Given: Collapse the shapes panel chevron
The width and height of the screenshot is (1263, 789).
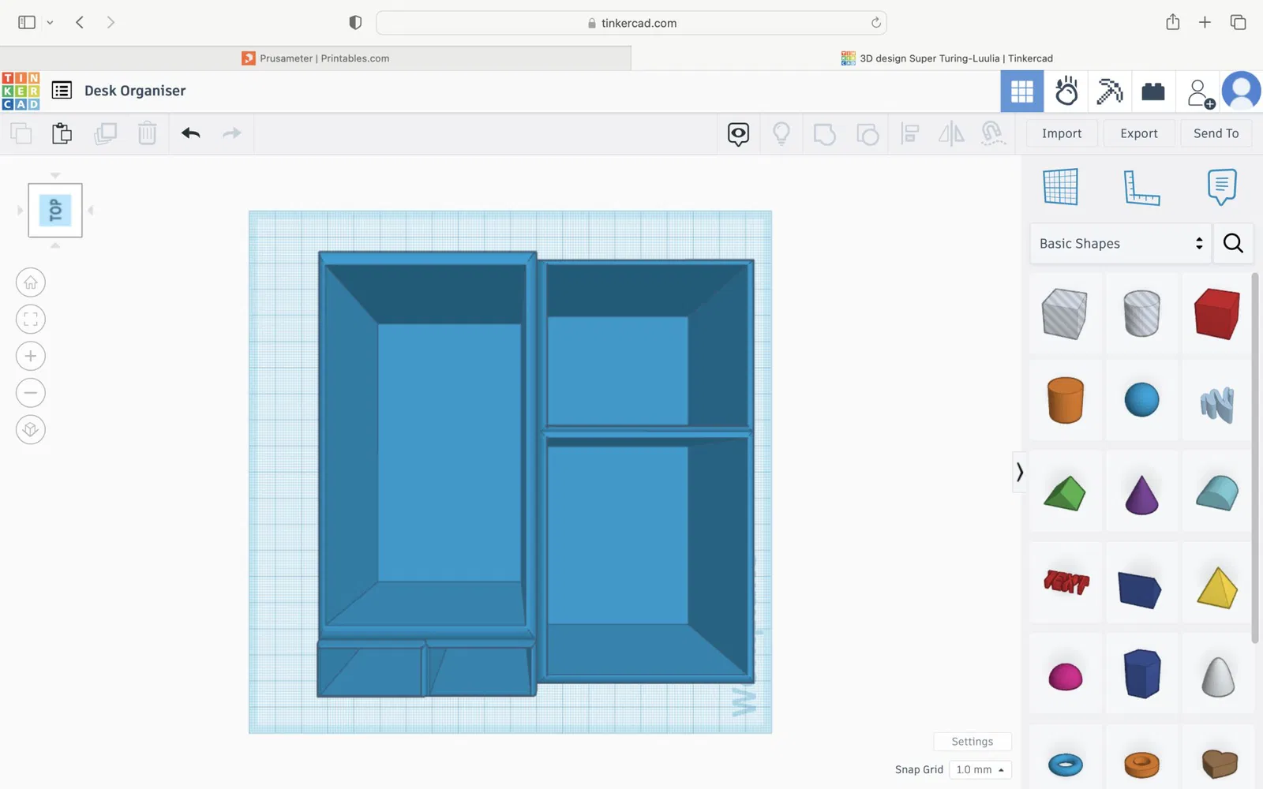Looking at the screenshot, I should (x=1020, y=472).
